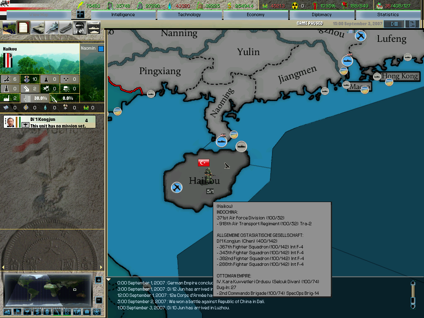Image resolution: width=424 pixels, height=318 pixels.
Task: Open the nuclear mushroom cloud panel
Action: 79,28
